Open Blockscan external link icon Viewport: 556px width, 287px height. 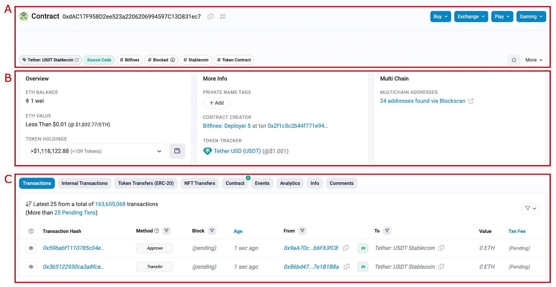pyautogui.click(x=471, y=101)
